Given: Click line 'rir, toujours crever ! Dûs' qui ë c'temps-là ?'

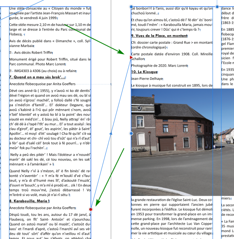Looking at the screenshot, I should click(166, 29).
